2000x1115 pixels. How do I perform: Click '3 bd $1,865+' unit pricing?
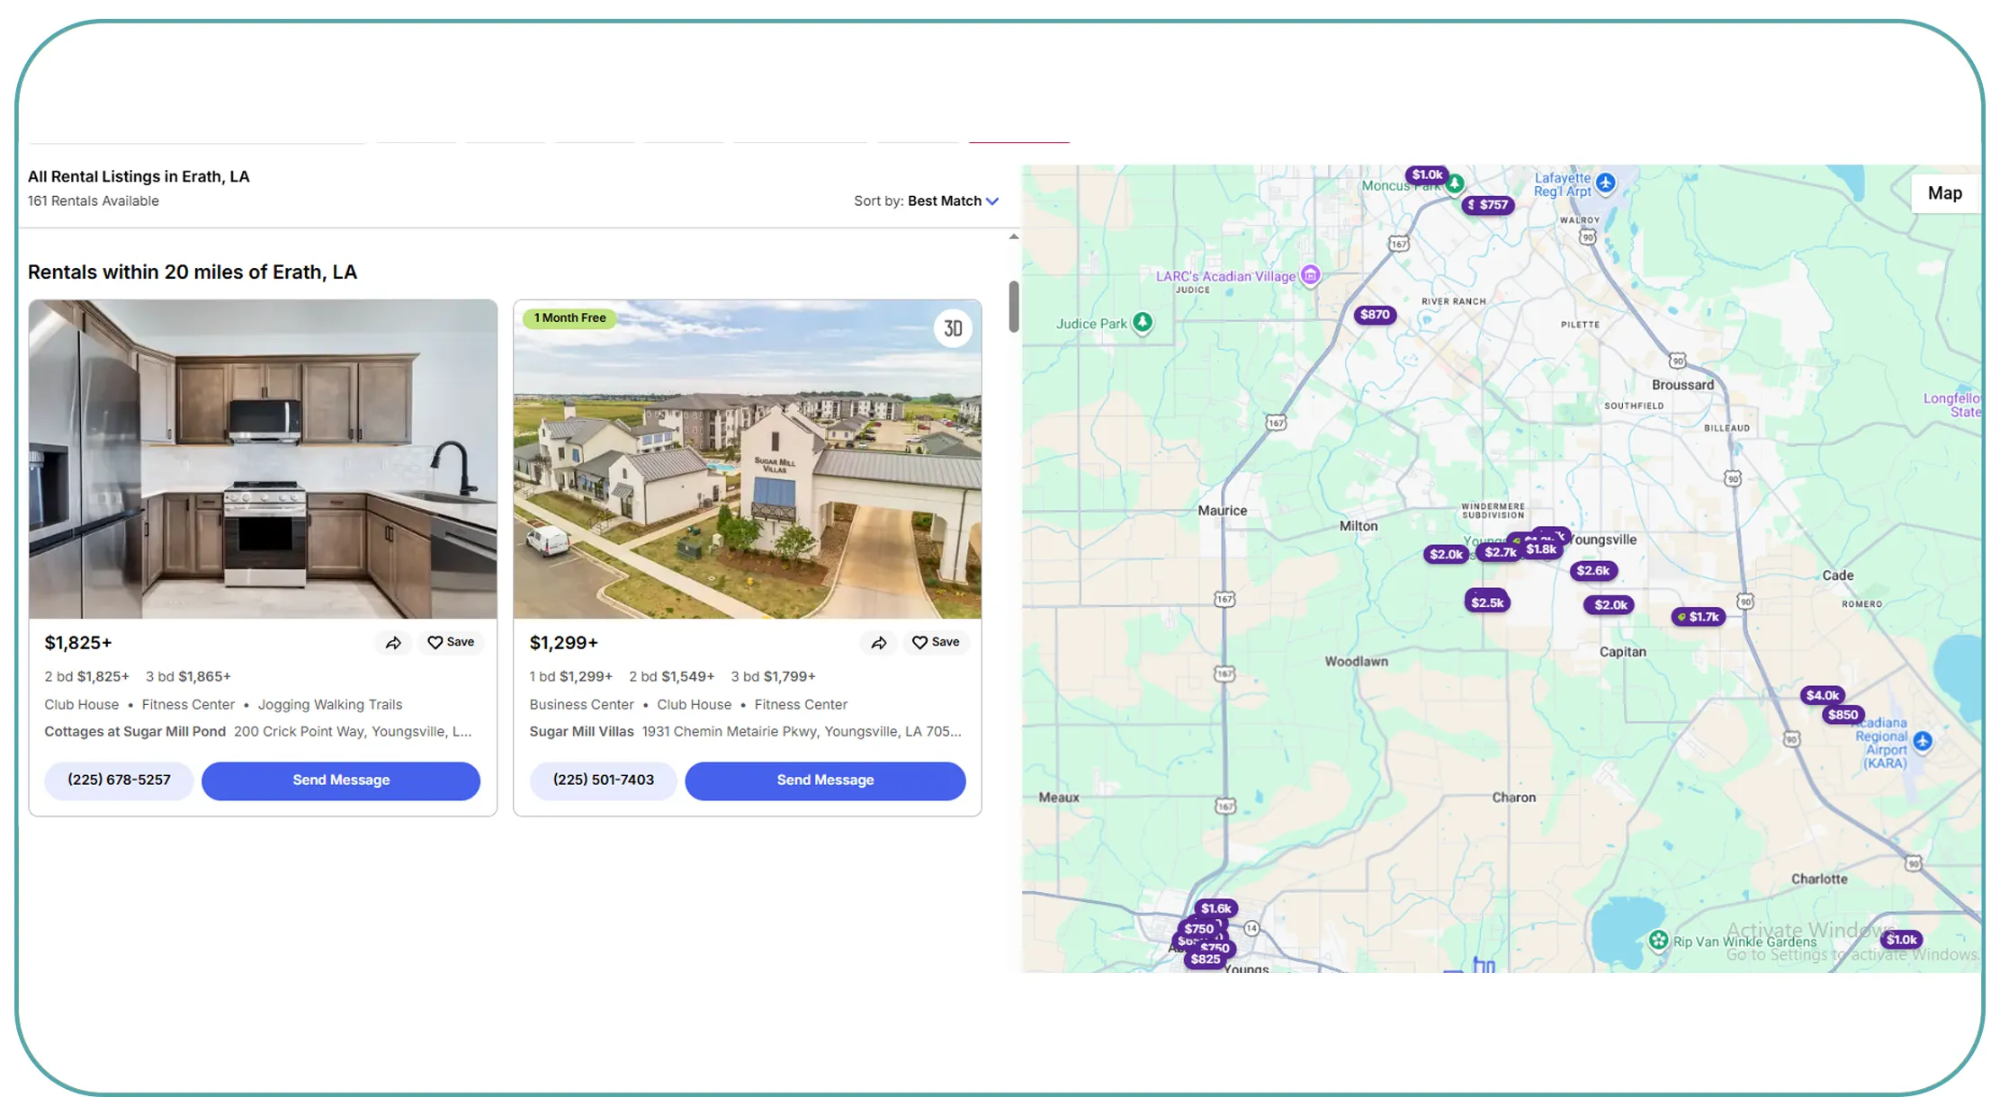click(x=188, y=676)
